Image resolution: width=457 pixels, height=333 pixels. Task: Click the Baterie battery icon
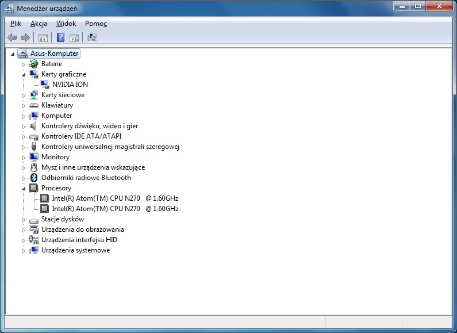point(34,64)
